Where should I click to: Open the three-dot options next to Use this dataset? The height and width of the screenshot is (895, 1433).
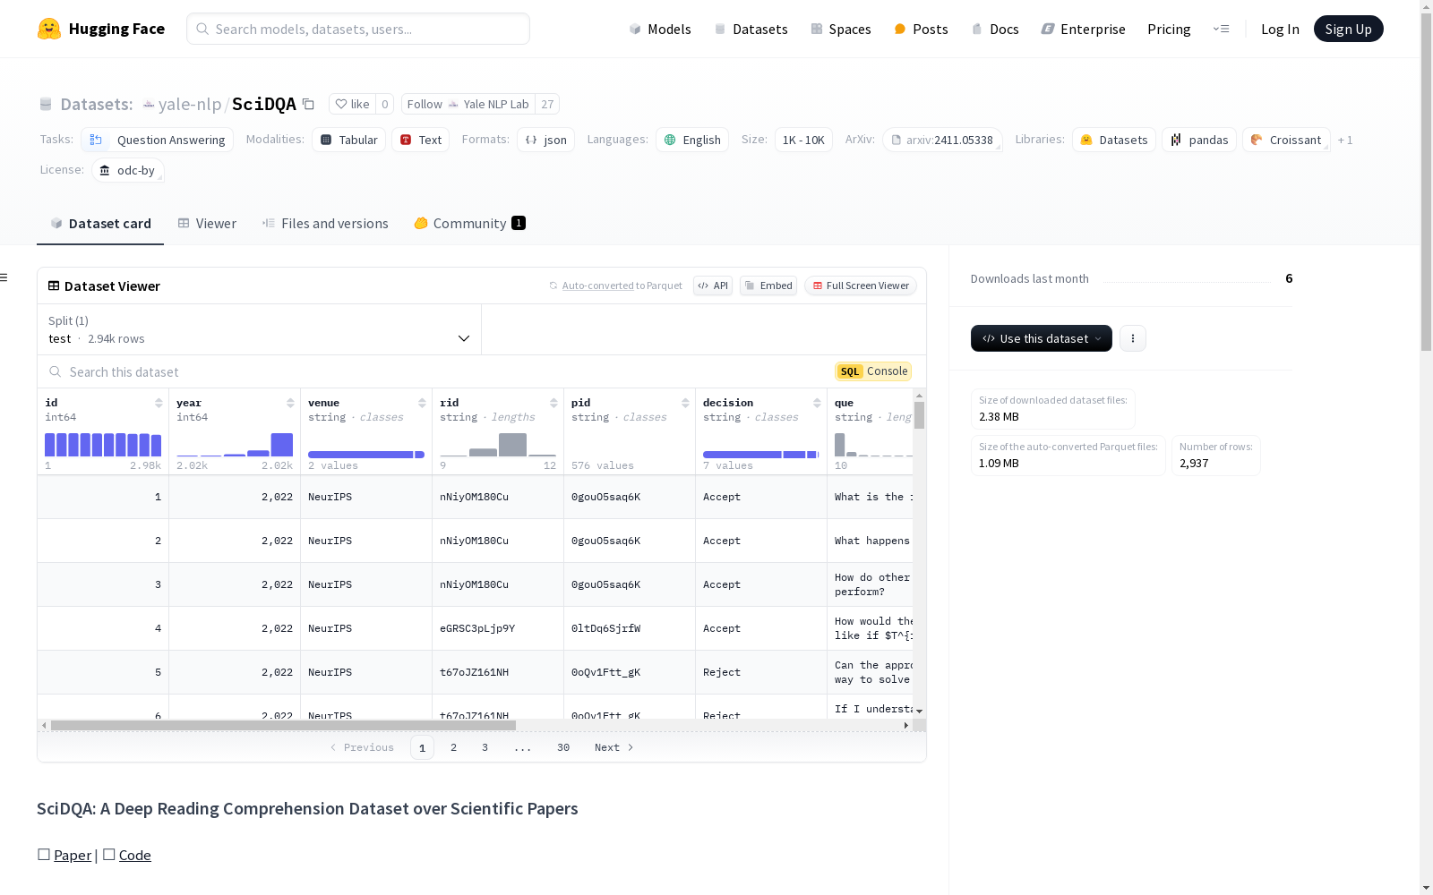coord(1133,338)
